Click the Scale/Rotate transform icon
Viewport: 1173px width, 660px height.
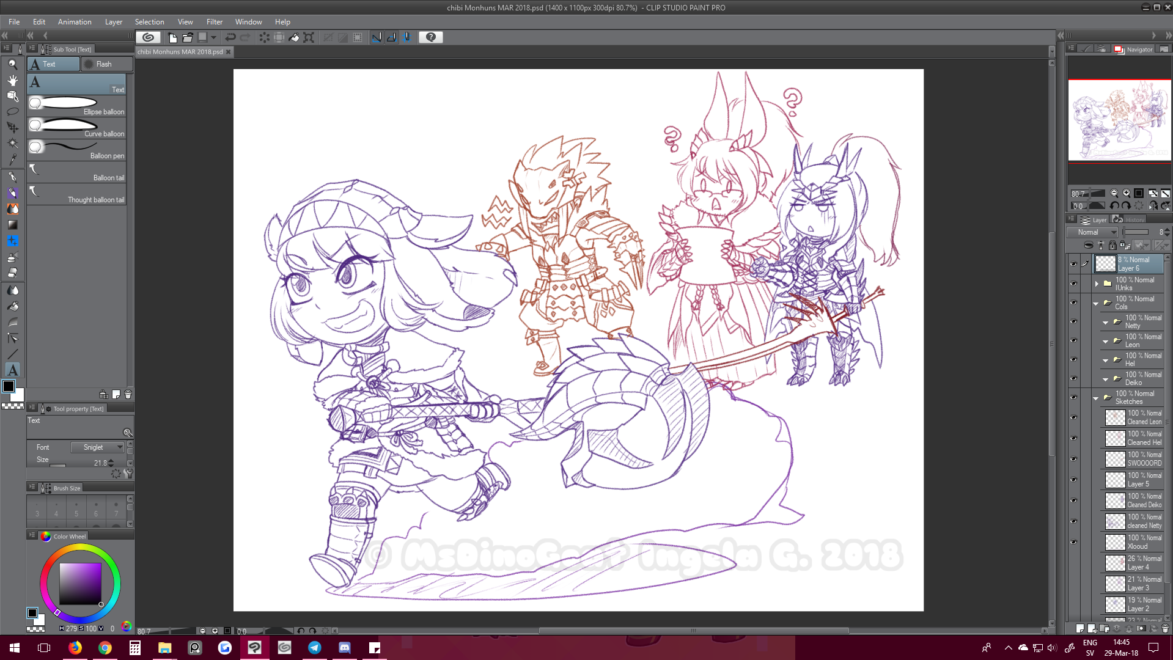point(309,37)
